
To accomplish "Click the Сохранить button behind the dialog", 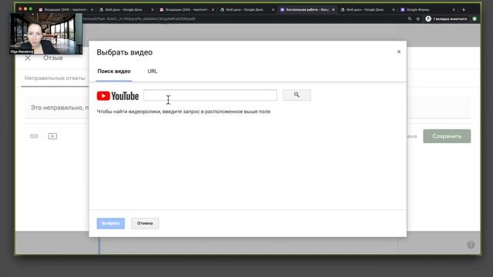I will click(447, 136).
